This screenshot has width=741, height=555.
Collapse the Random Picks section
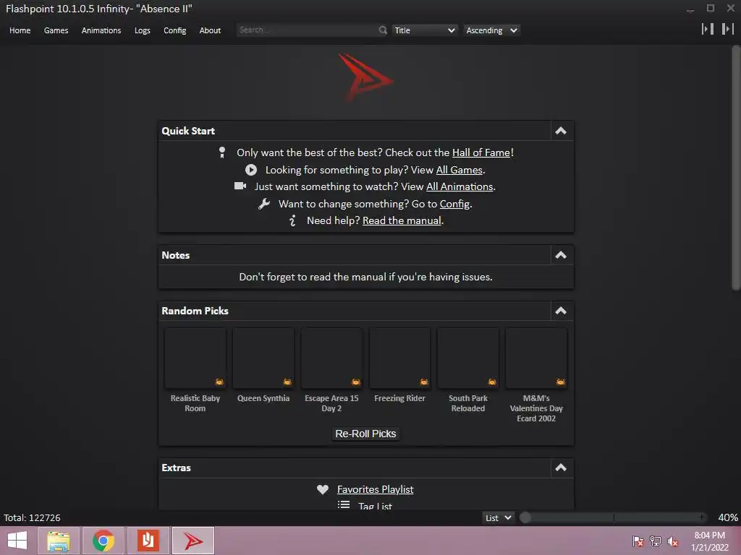coord(561,311)
